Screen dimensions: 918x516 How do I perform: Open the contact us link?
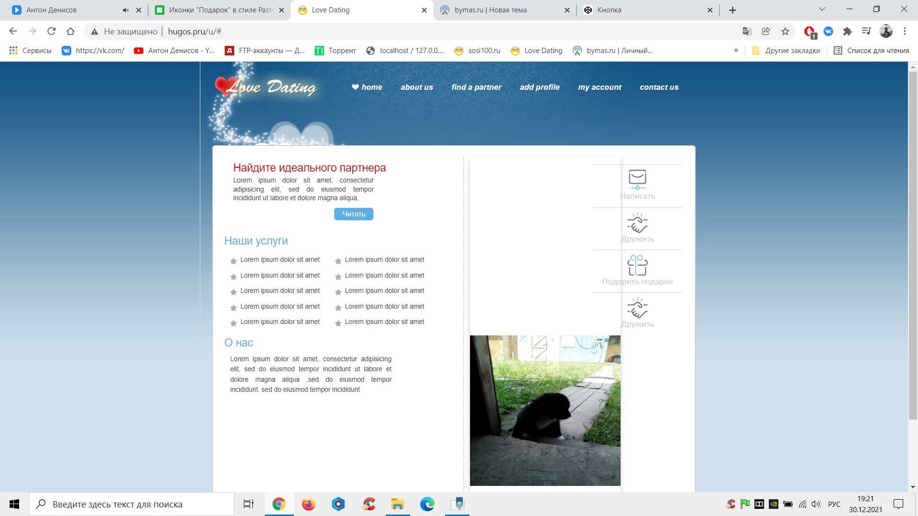click(x=659, y=87)
